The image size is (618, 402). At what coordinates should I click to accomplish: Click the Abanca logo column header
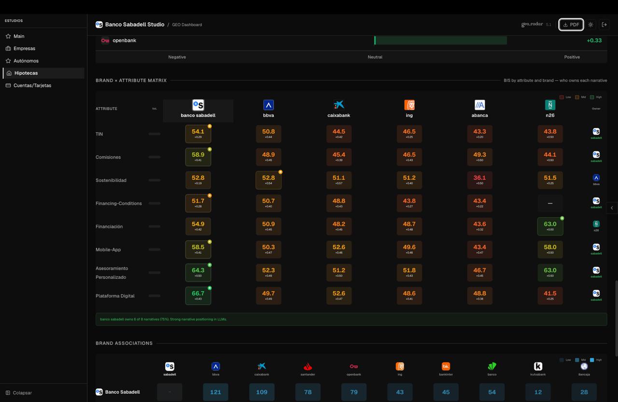coord(479,105)
